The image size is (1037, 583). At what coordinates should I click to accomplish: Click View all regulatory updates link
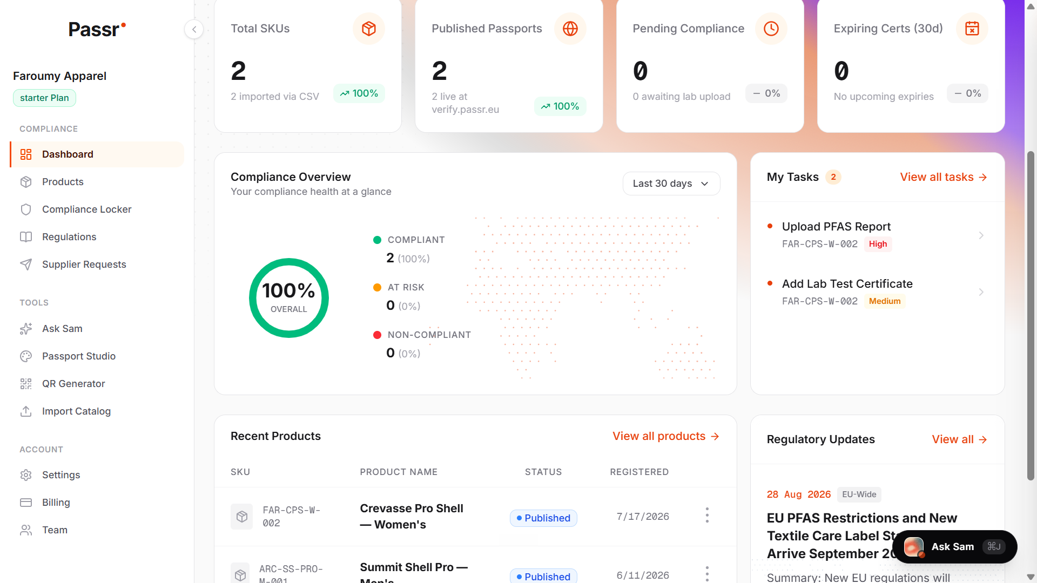[960, 439]
